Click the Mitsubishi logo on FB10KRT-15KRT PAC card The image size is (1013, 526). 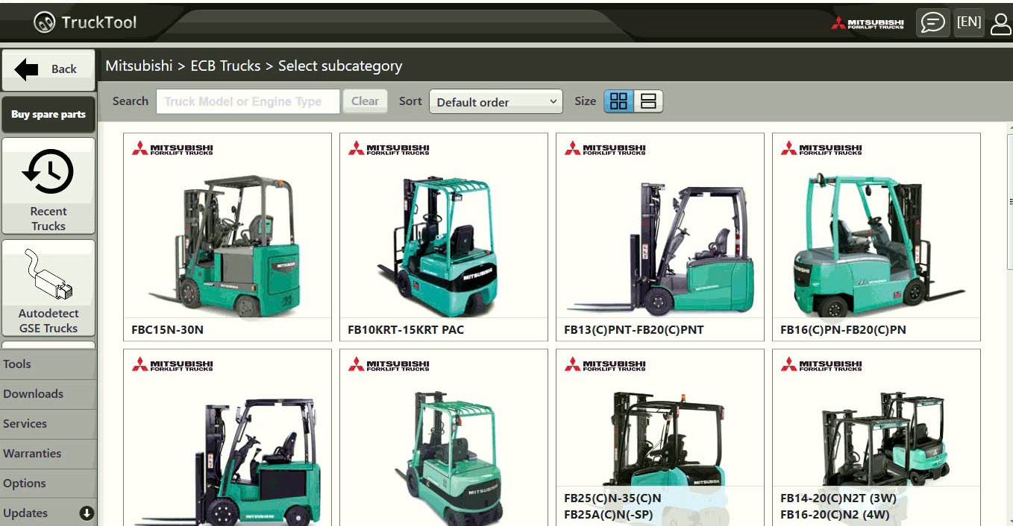click(389, 148)
